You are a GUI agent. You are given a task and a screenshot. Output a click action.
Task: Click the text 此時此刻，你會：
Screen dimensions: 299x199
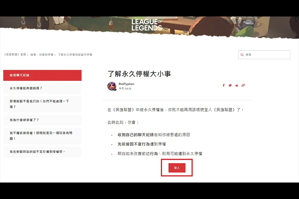pyautogui.click(x=123, y=123)
